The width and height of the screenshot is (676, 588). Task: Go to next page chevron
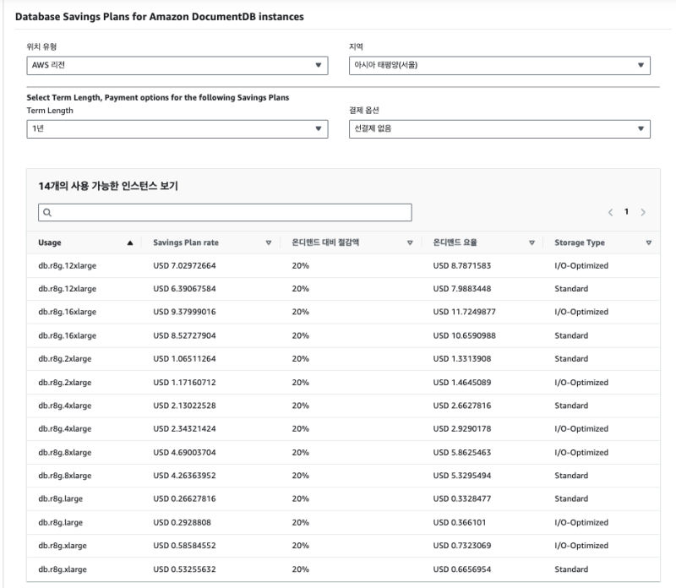click(x=643, y=212)
